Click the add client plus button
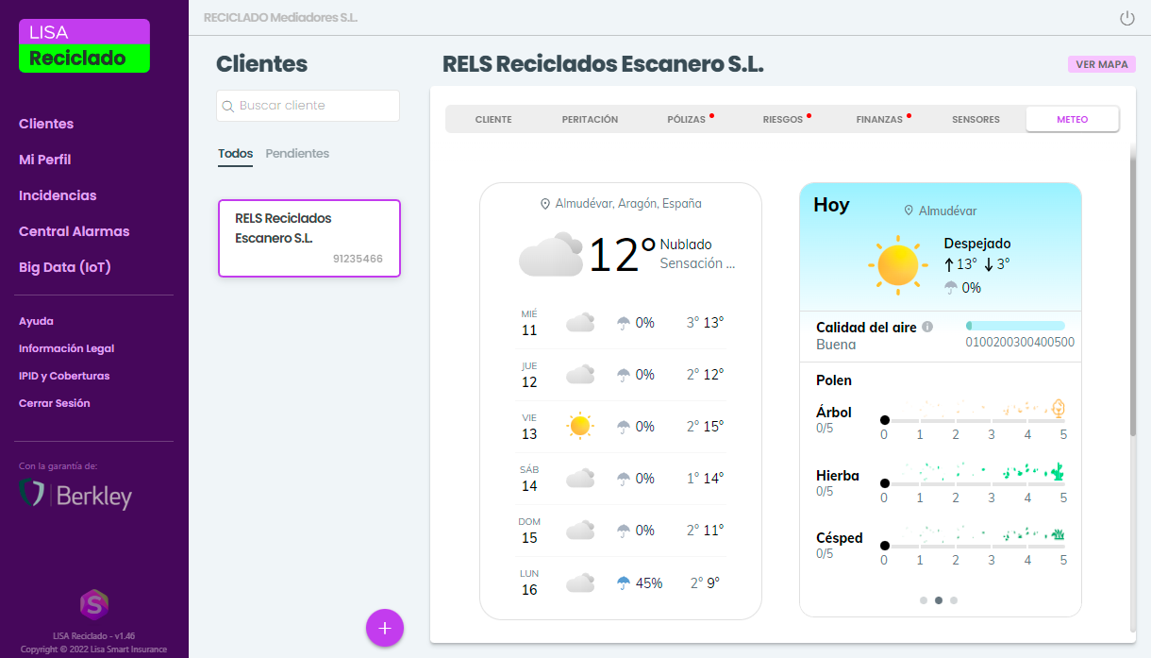 coord(385,628)
